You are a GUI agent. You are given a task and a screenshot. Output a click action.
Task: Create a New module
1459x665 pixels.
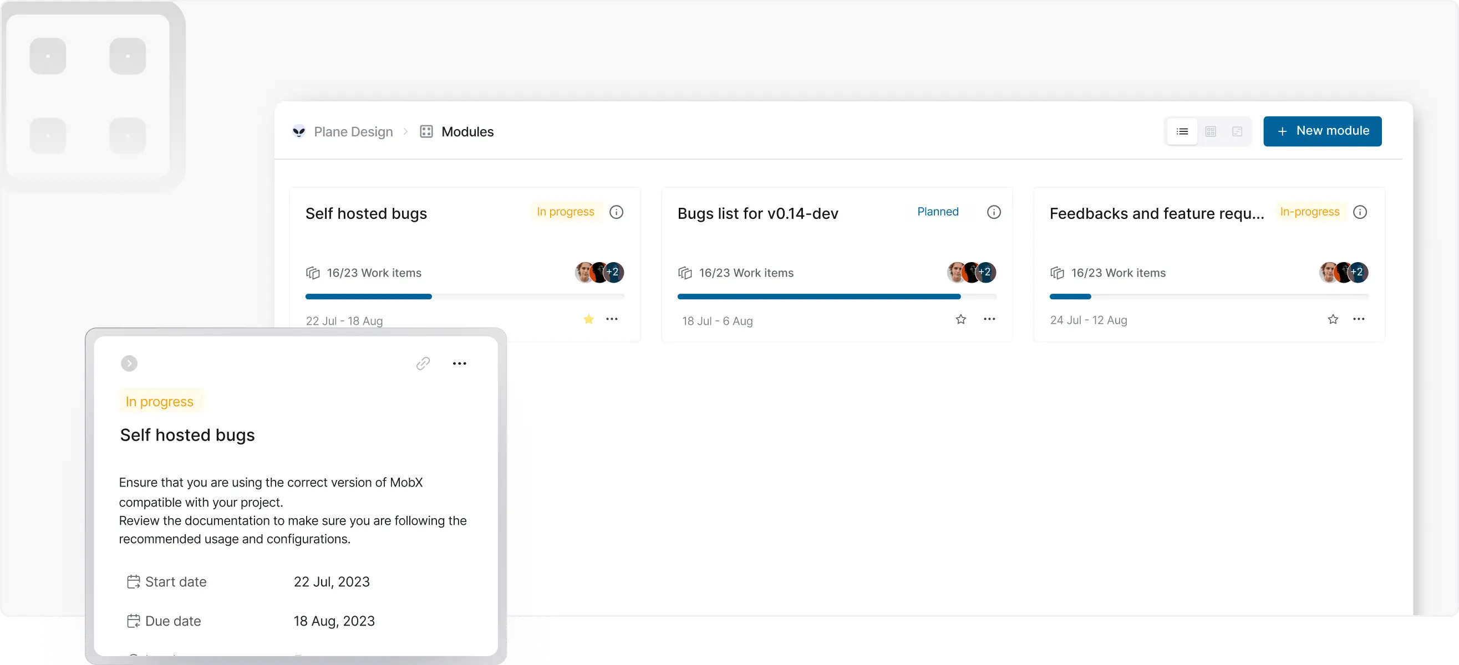pyautogui.click(x=1322, y=131)
